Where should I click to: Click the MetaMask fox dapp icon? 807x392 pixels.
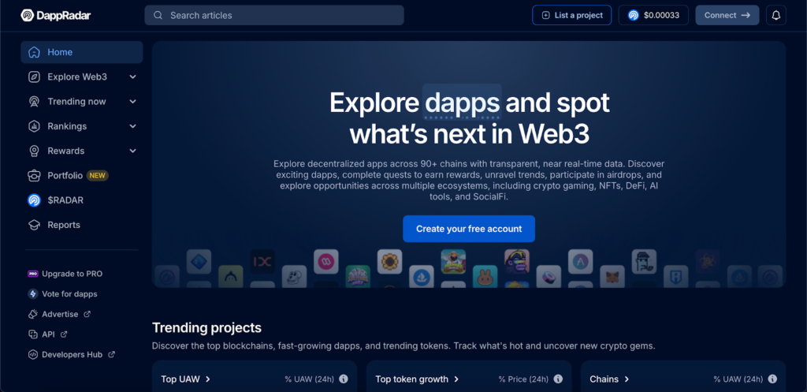click(612, 277)
